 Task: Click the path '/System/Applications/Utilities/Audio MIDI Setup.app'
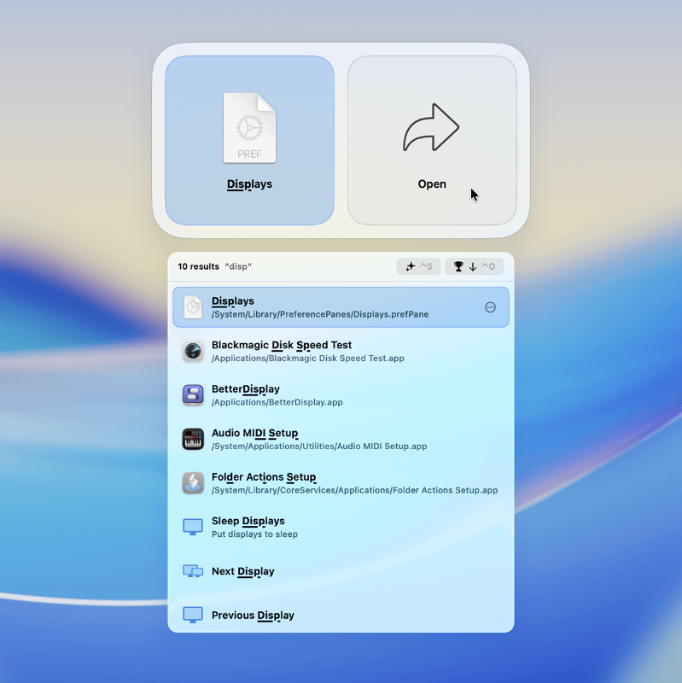click(x=319, y=447)
